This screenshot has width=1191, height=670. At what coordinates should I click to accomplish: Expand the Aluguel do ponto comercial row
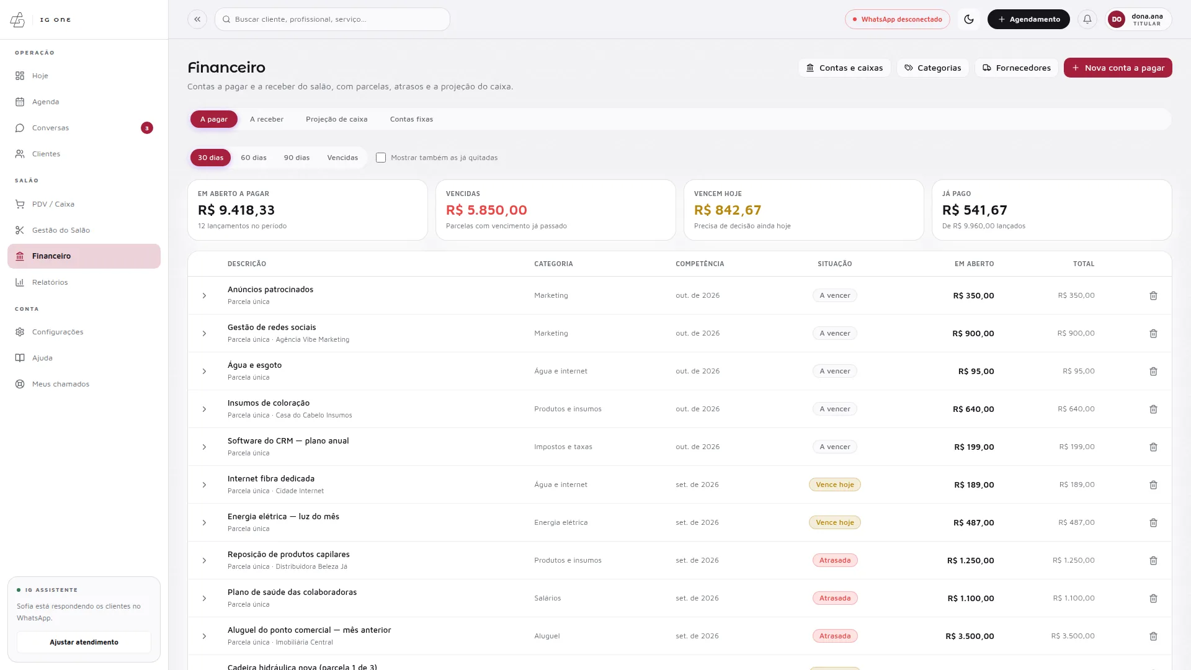pos(204,636)
